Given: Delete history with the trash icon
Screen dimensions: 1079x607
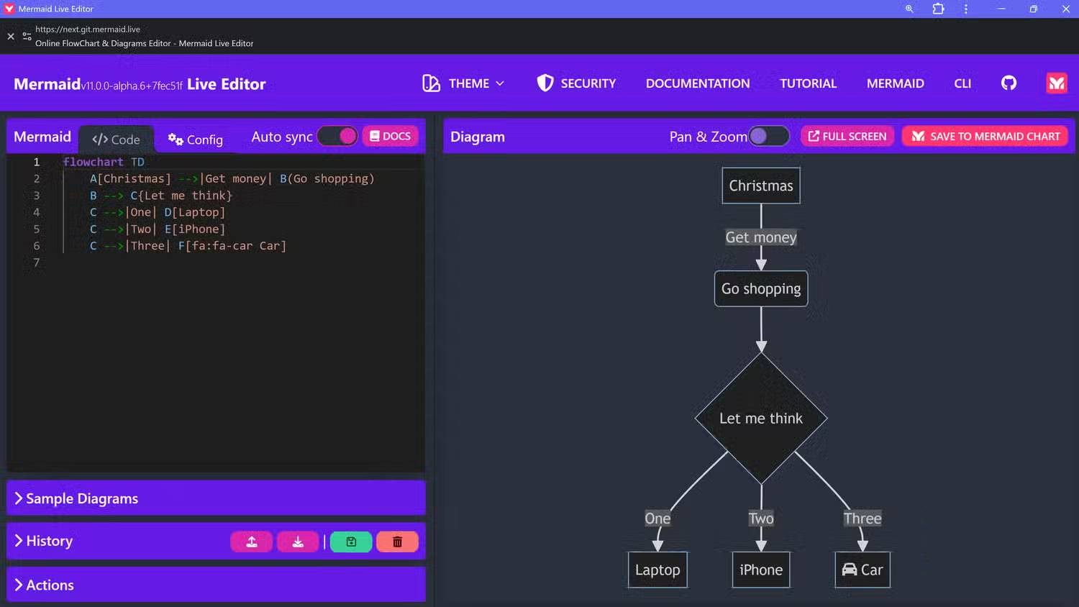Looking at the screenshot, I should [397, 542].
